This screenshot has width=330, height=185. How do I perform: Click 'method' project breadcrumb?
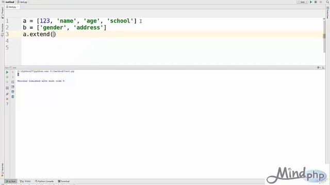point(8,2)
